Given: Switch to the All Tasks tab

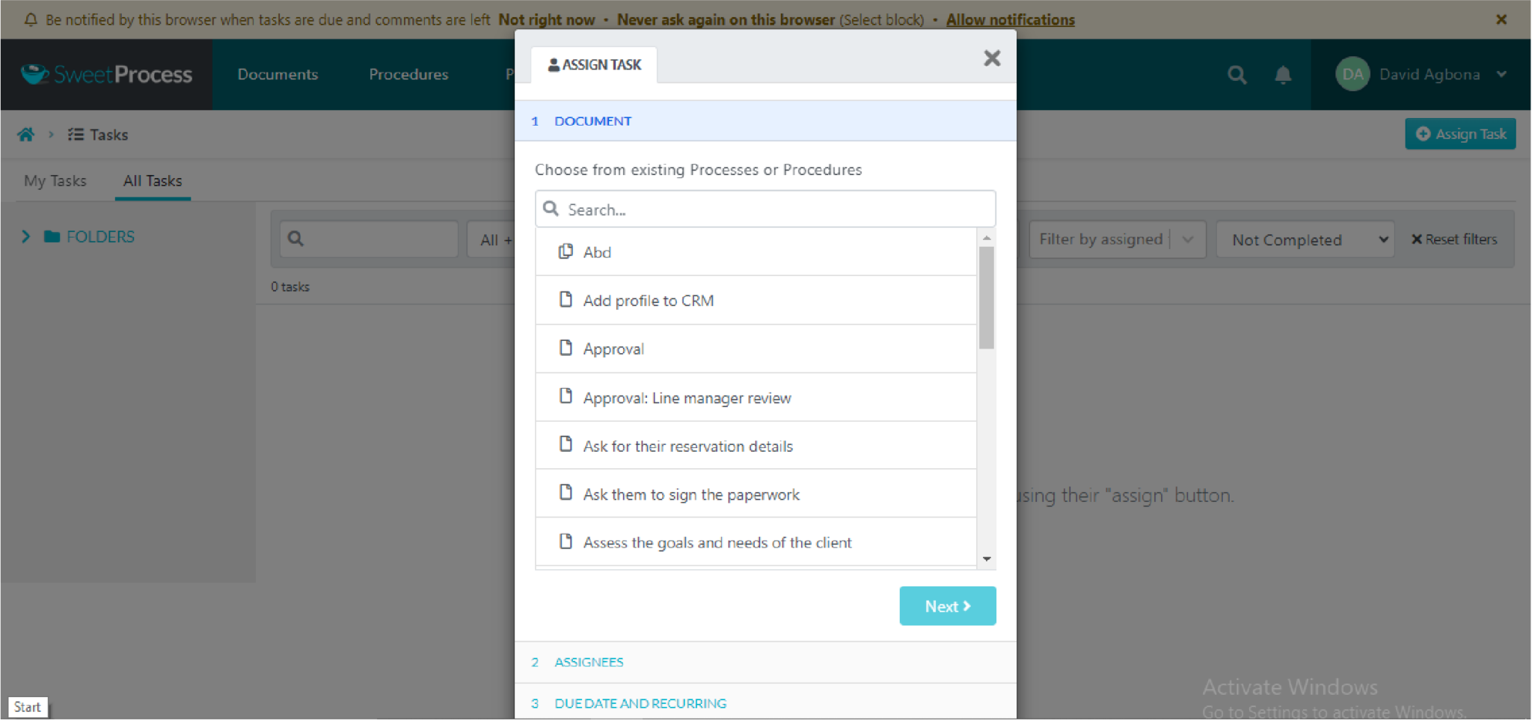Looking at the screenshot, I should point(153,181).
